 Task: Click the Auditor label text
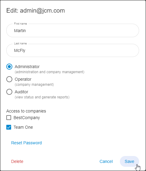coord(21,92)
